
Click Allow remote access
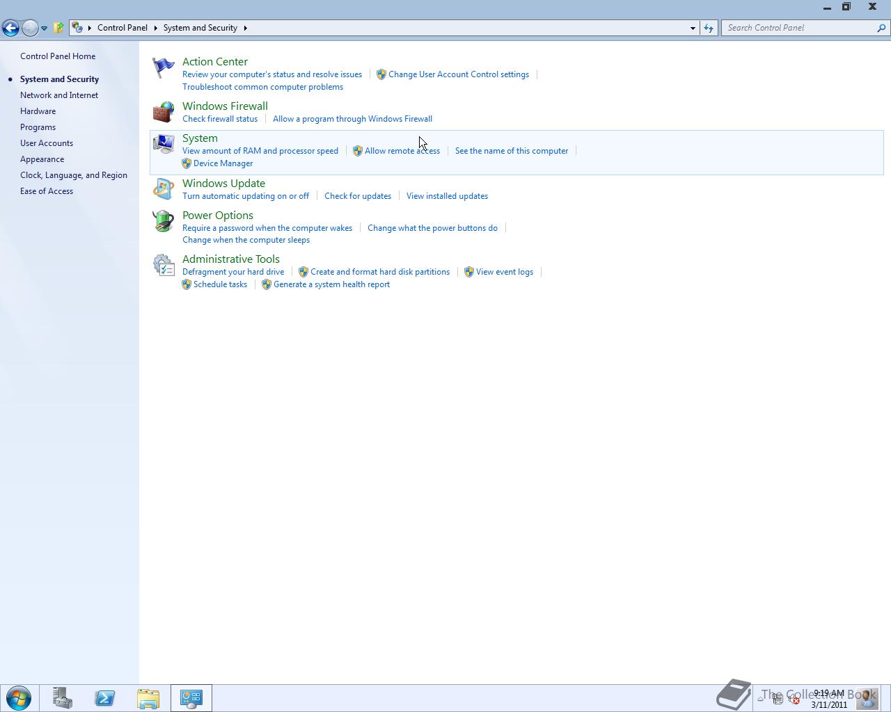tap(402, 151)
